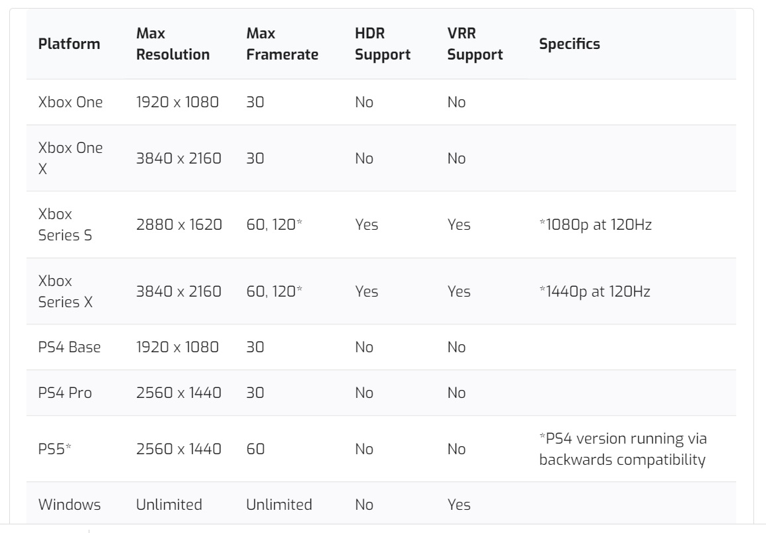Click the PS4 Base platform cell

pos(70,348)
